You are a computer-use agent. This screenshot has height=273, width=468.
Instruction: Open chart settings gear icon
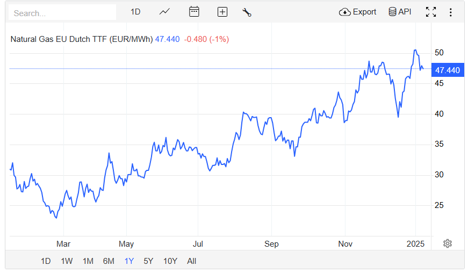(448, 243)
